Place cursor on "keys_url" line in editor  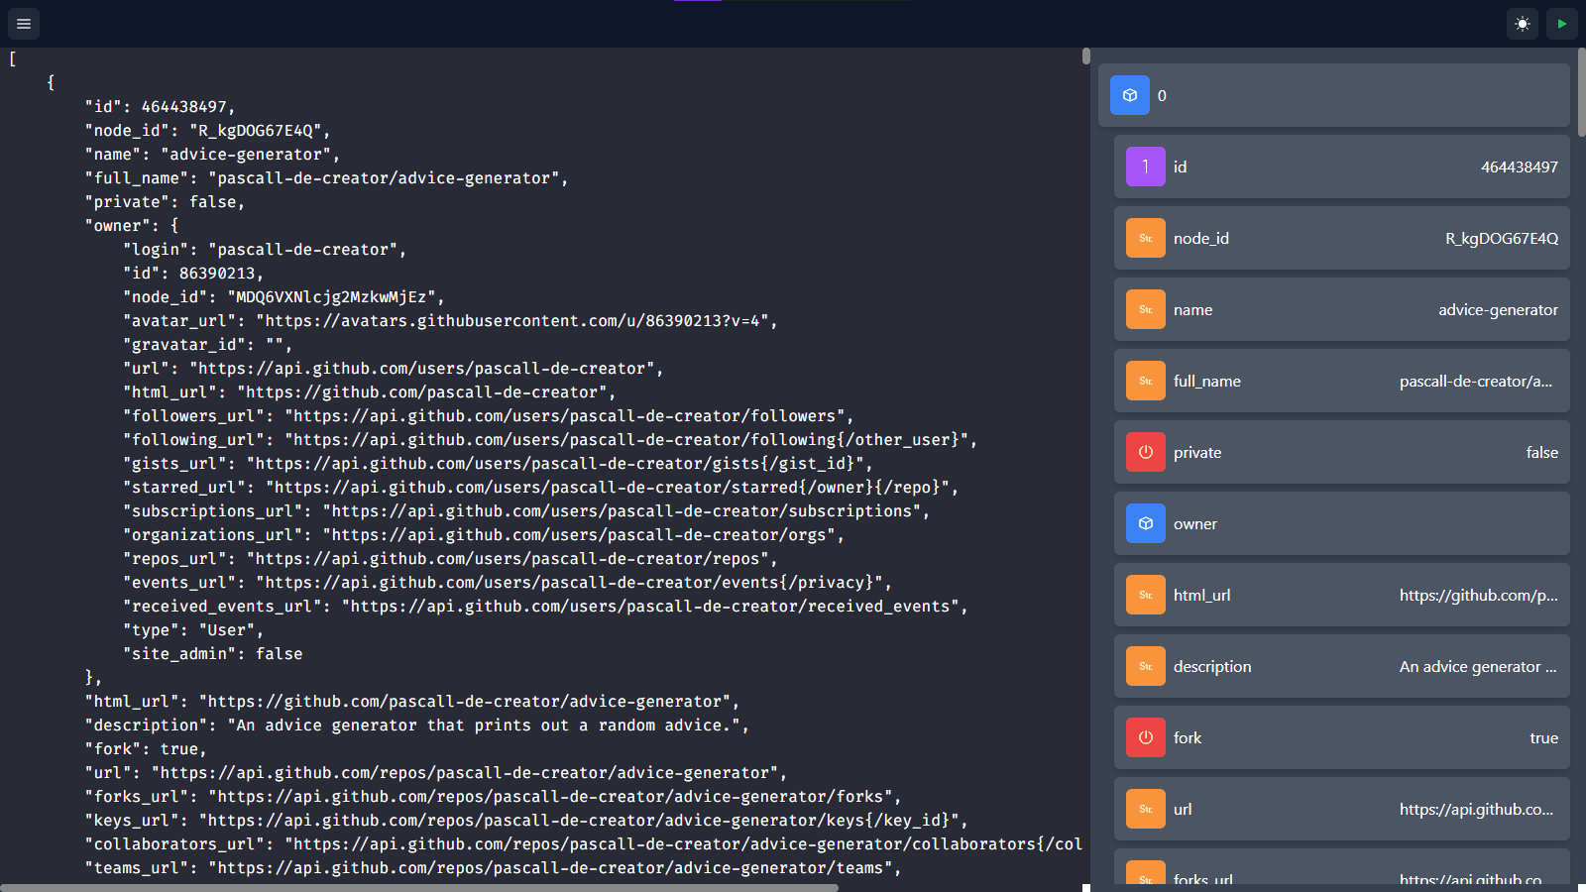(526, 820)
